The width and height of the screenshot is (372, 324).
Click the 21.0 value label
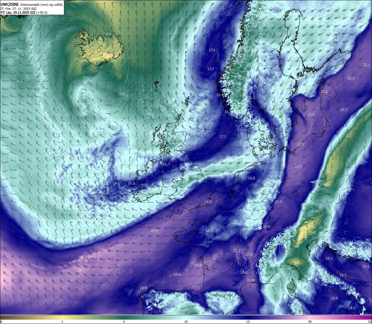point(278,202)
